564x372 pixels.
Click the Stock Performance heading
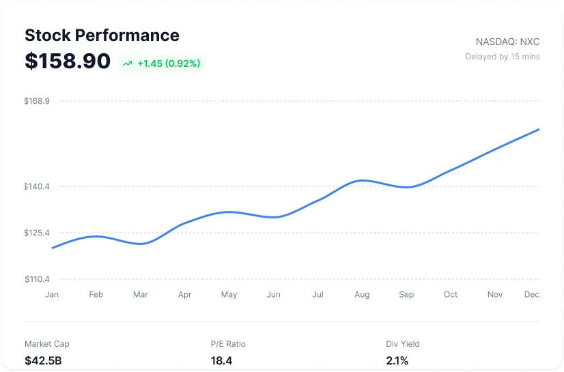click(102, 35)
